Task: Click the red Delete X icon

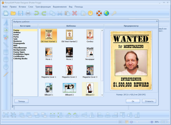Action: tap(75, 13)
